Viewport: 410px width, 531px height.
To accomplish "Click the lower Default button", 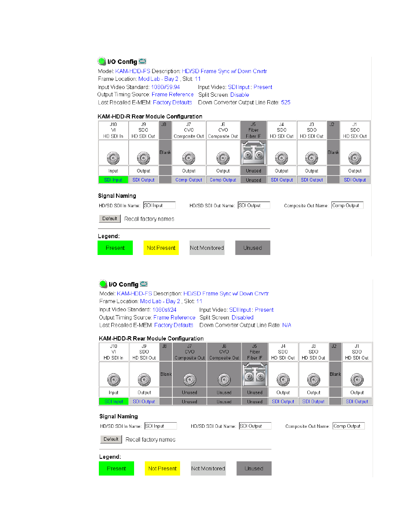I will [x=111, y=439].
